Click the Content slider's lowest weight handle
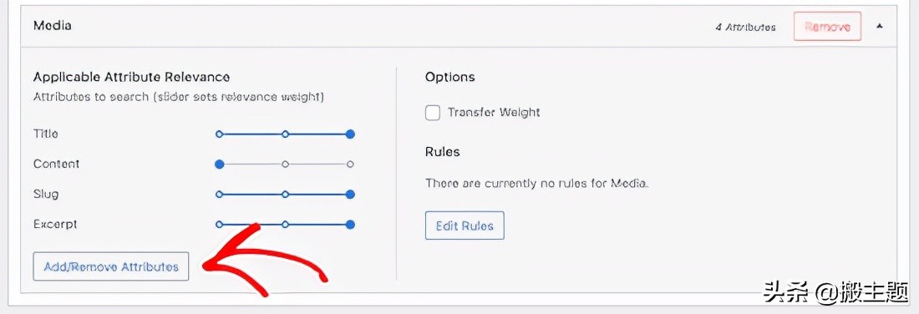Image resolution: width=919 pixels, height=314 pixels. [x=219, y=164]
